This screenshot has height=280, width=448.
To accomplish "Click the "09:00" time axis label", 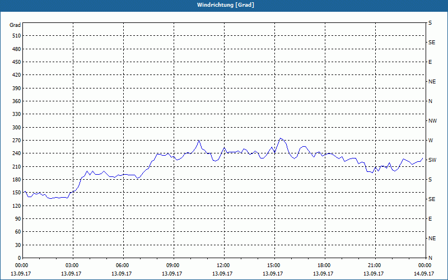I will pos(174,265).
